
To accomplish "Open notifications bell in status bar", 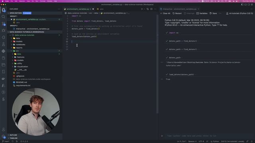I will (252, 141).
